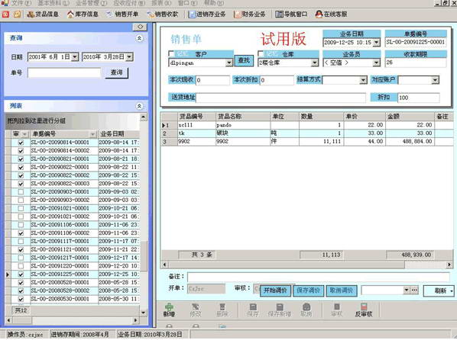The width and height of the screenshot is (457, 340).
Task: Click the 保存 save icon
Action: 253,307
